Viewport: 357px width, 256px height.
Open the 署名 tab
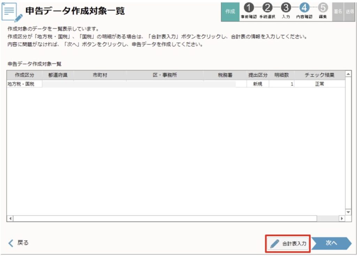pos(338,11)
